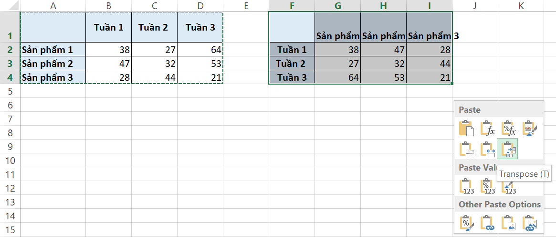Select the Tuần 3 header cell in column D
556x237 pixels.
(x=200, y=27)
